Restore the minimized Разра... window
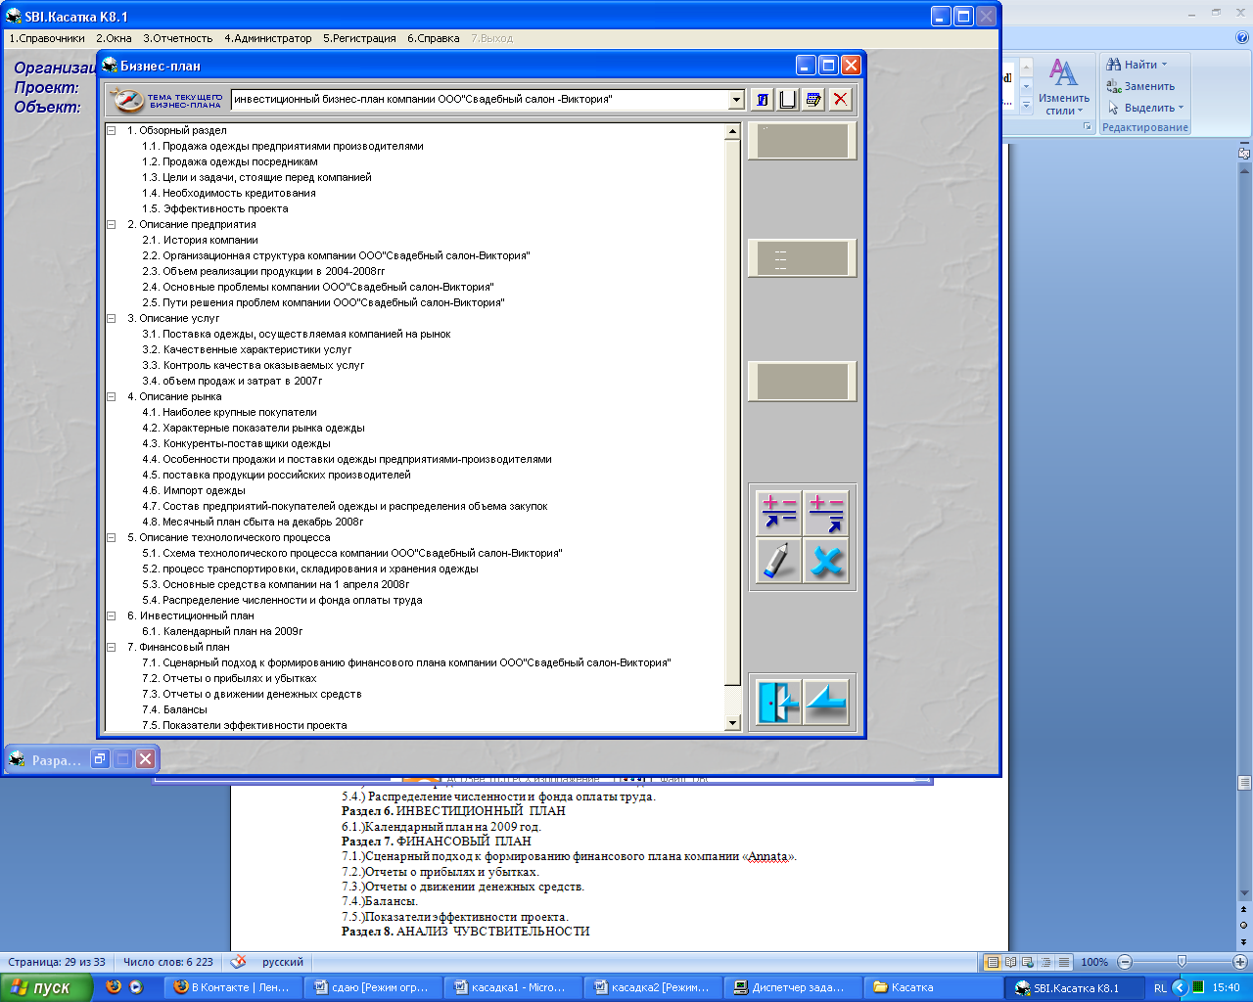1253x1002 pixels. tap(99, 759)
